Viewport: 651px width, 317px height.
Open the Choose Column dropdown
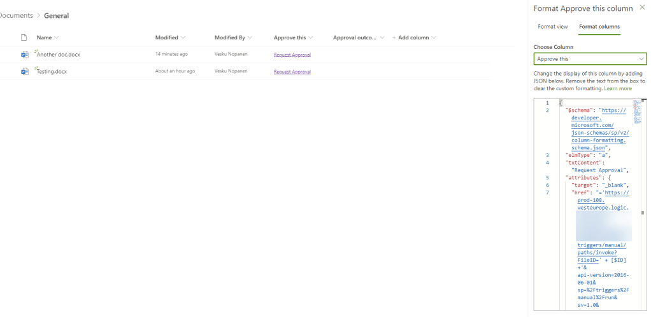(590, 59)
